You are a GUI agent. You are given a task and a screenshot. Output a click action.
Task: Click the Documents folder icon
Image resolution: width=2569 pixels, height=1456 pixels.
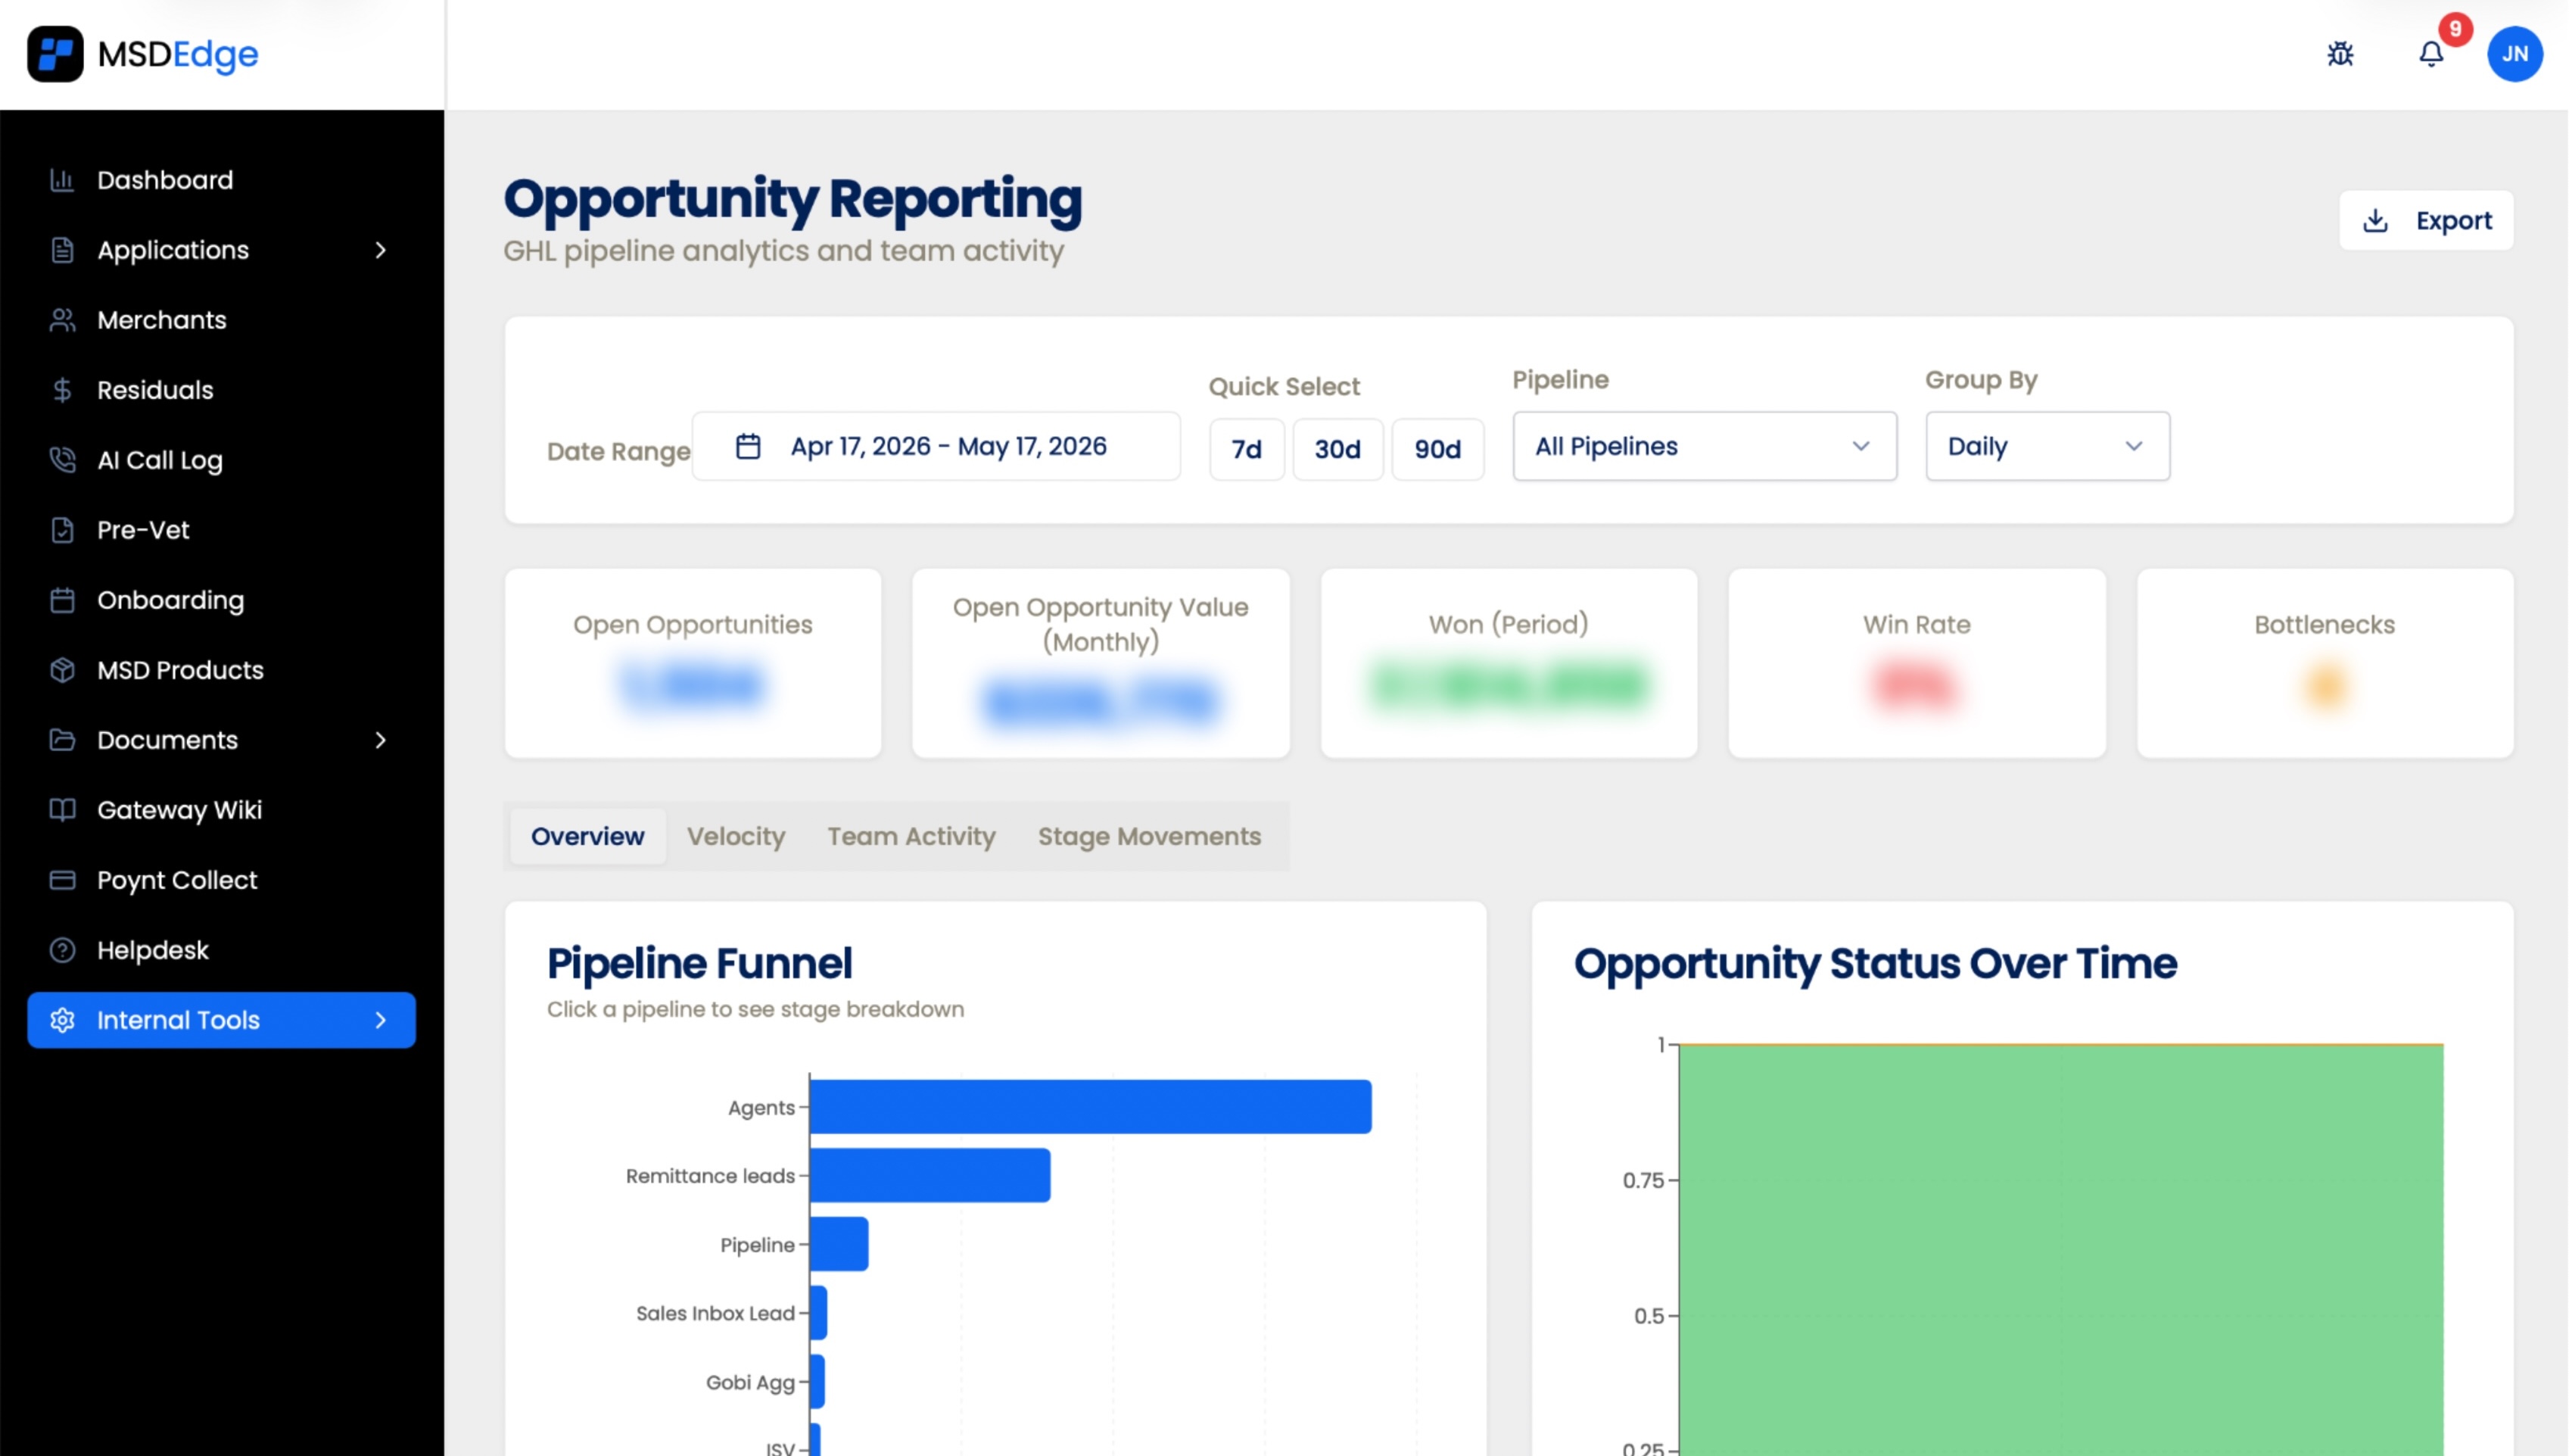click(x=62, y=740)
